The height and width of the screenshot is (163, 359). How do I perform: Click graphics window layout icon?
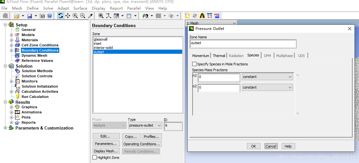[129, 16]
